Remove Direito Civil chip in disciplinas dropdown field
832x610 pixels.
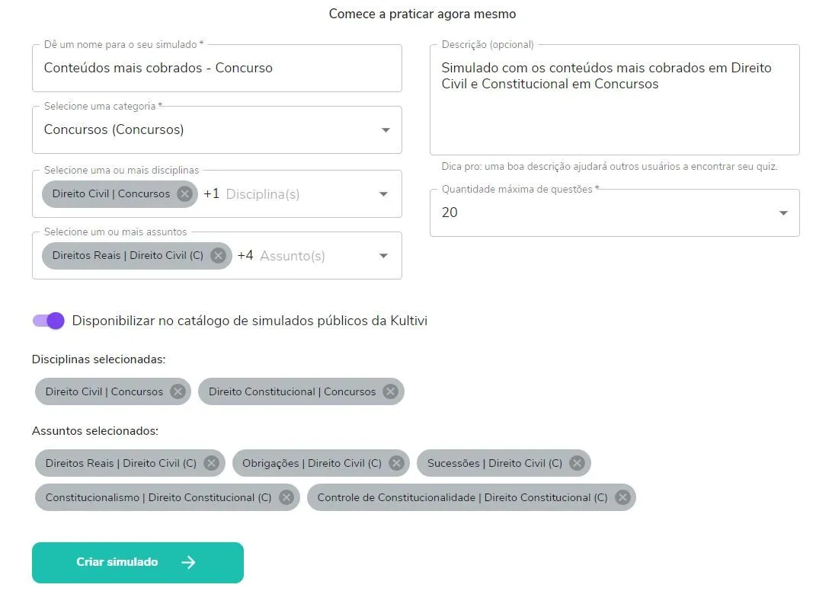(x=184, y=193)
